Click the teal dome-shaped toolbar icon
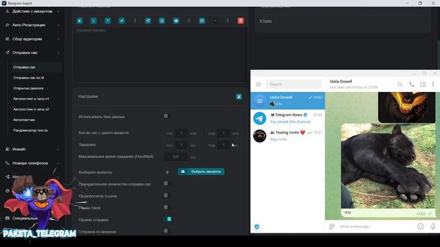This screenshot has height=247, width=440. [x=176, y=21]
